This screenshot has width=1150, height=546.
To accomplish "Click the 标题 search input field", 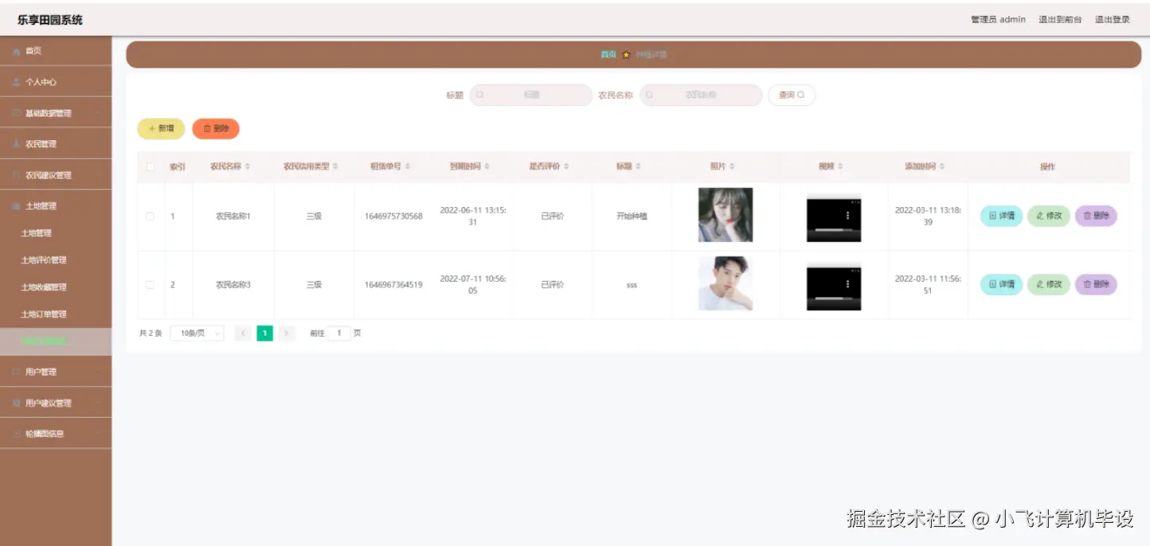I will [x=531, y=95].
